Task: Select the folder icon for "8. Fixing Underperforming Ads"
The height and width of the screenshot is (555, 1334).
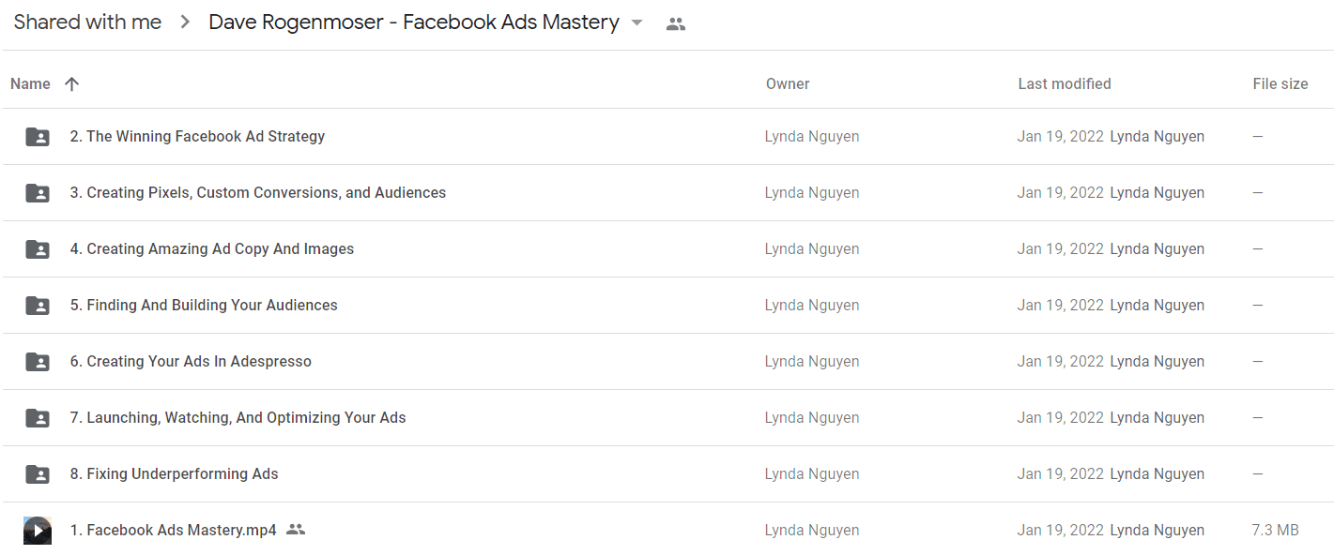Action: click(x=38, y=474)
